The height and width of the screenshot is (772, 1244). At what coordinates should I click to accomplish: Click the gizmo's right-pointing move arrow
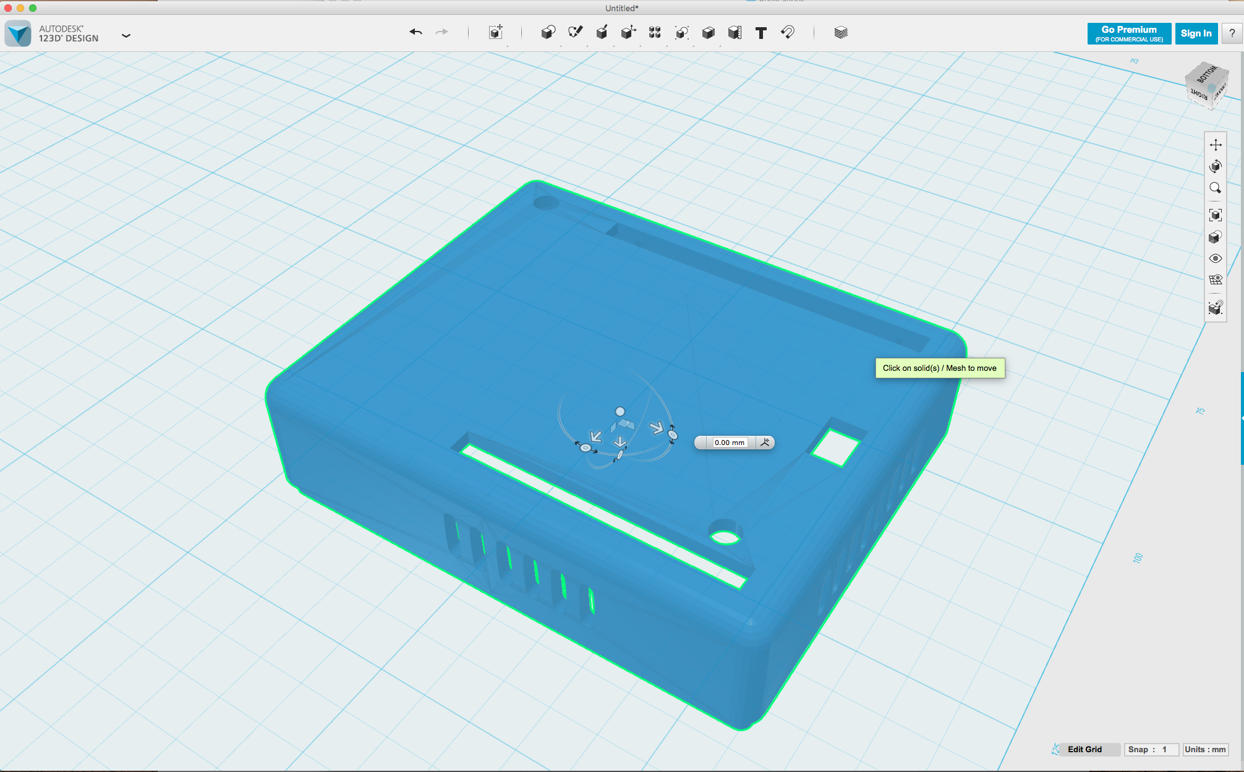pyautogui.click(x=656, y=426)
